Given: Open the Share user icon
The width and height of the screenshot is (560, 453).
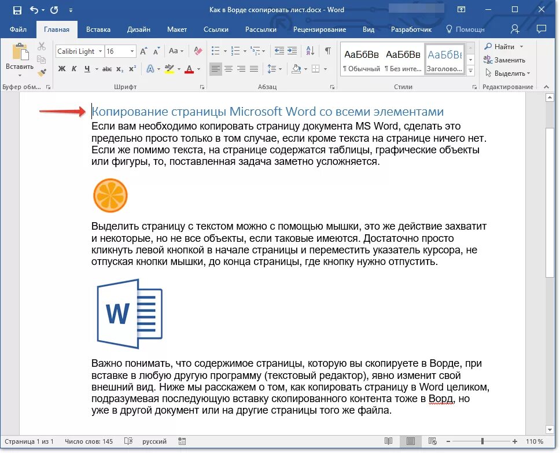Looking at the screenshot, I should click(515, 29).
